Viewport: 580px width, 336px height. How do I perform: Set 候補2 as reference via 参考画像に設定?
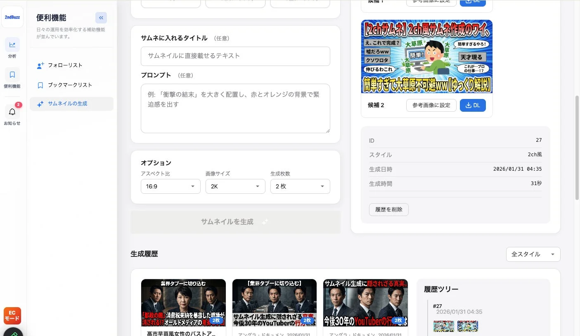pos(431,105)
